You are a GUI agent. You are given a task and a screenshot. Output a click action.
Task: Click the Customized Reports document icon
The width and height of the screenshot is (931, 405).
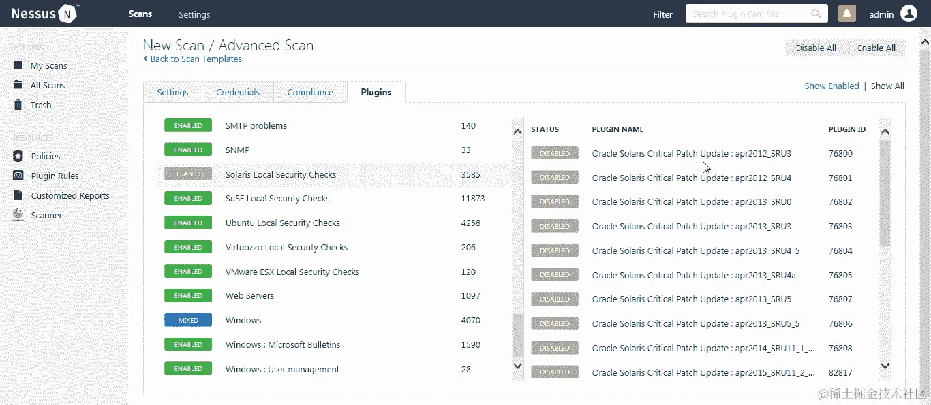tap(18, 195)
